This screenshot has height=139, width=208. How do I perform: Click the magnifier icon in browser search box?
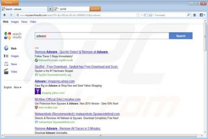click(x=188, y=15)
